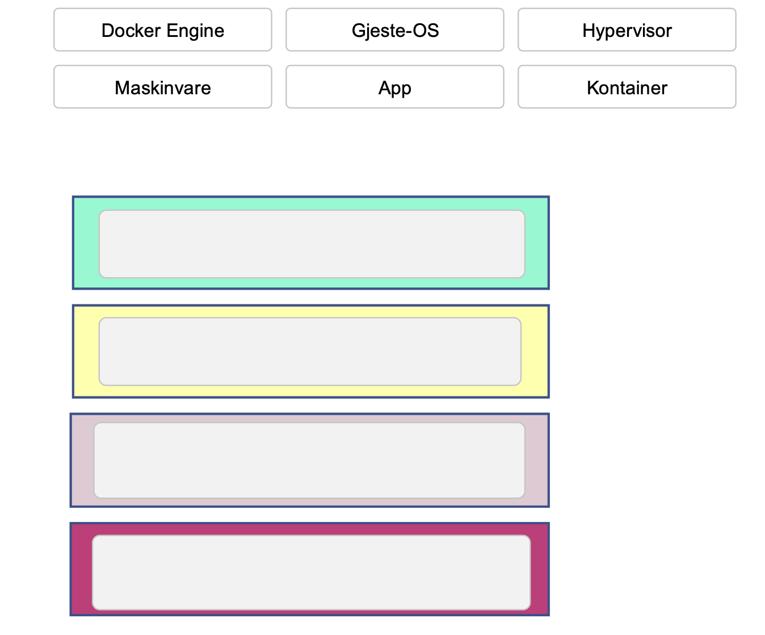The image size is (765, 635).
Task: Select the empty slot in the magenta layer
Action: click(311, 572)
